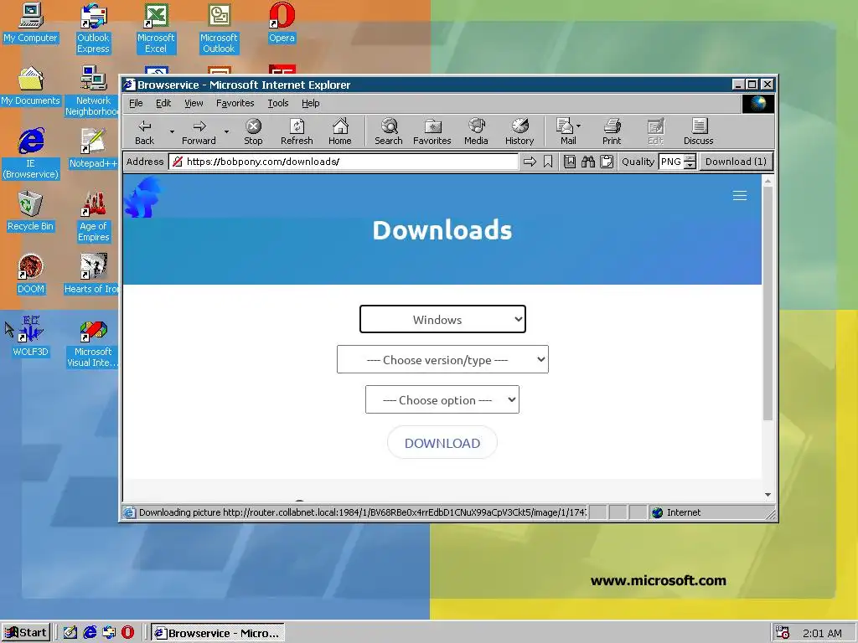Image resolution: width=858 pixels, height=643 pixels.
Task: Click the Start button
Action: point(26,633)
